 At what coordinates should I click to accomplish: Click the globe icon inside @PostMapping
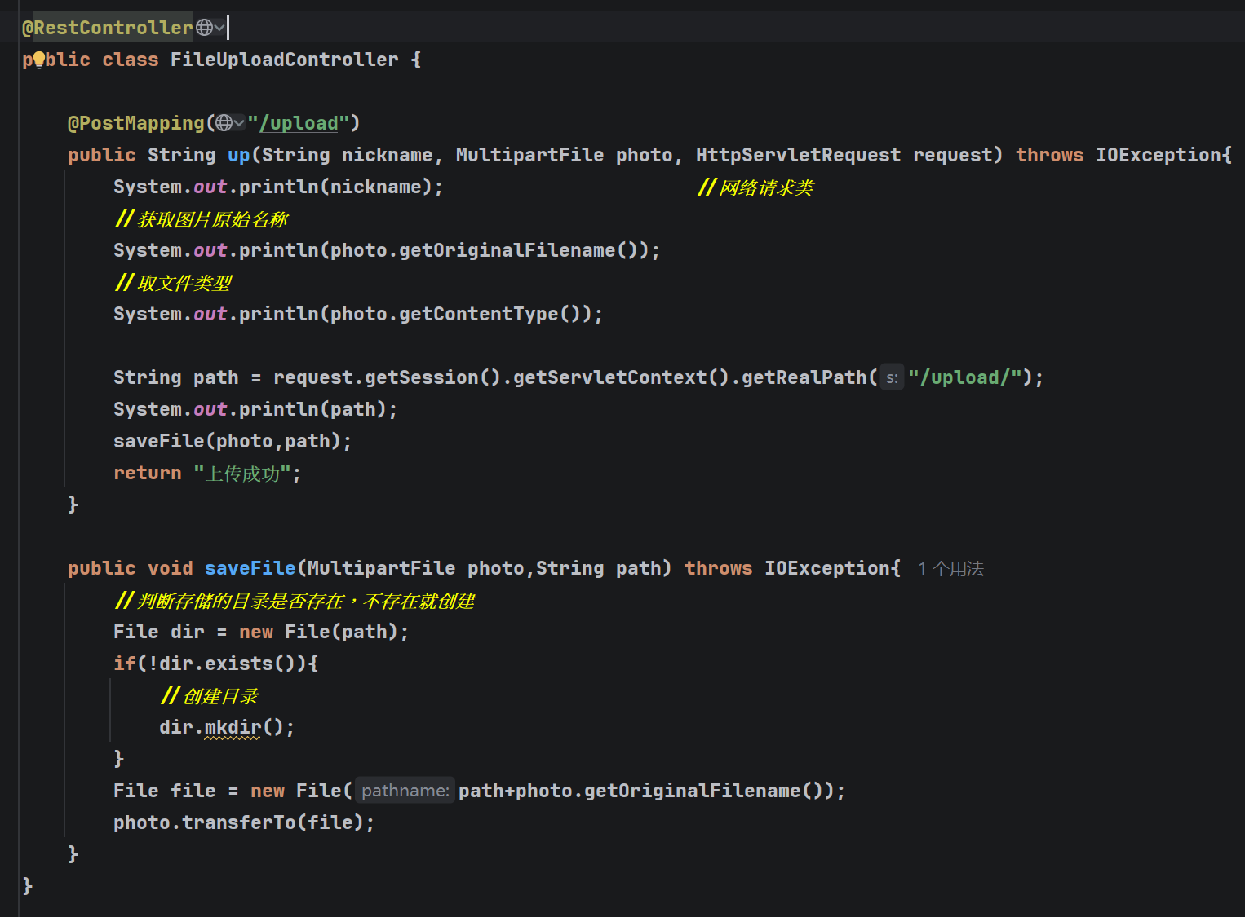coord(224,123)
